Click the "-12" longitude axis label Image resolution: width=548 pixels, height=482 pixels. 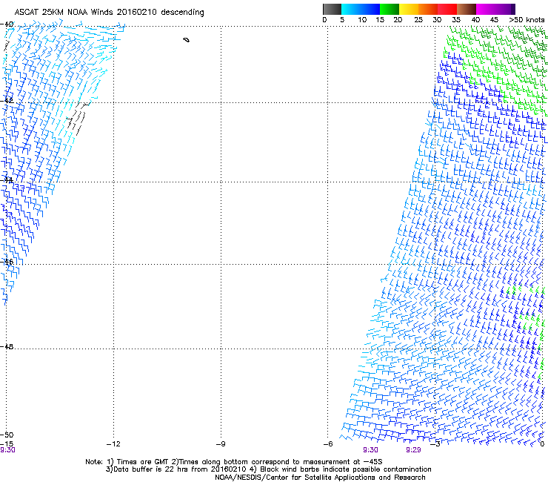tap(113, 444)
